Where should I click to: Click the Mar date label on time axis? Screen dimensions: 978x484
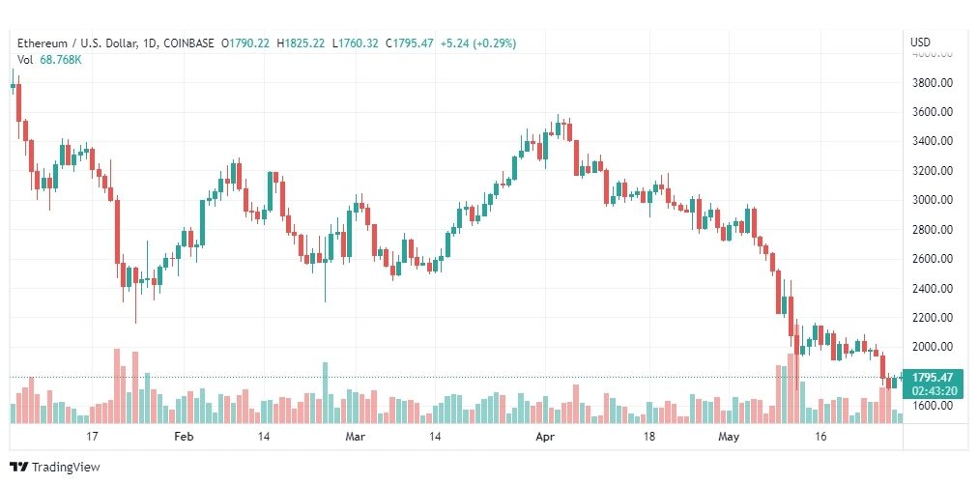click(355, 437)
